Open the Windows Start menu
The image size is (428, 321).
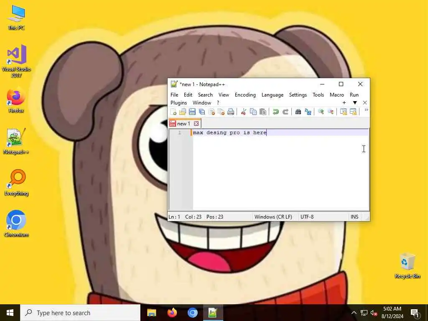coord(10,313)
